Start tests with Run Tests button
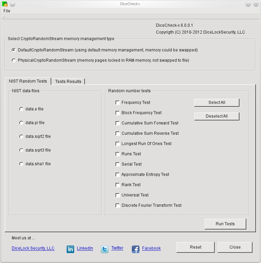The height and width of the screenshot is (263, 261). (x=225, y=224)
